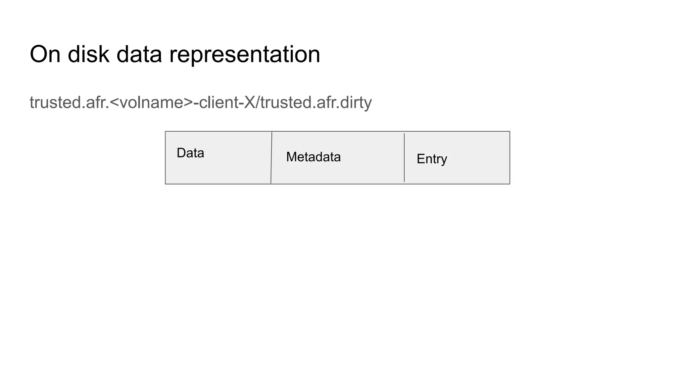This screenshot has height=381, width=678.
Task: Click the word 'On' in the title
Action: tap(45, 54)
